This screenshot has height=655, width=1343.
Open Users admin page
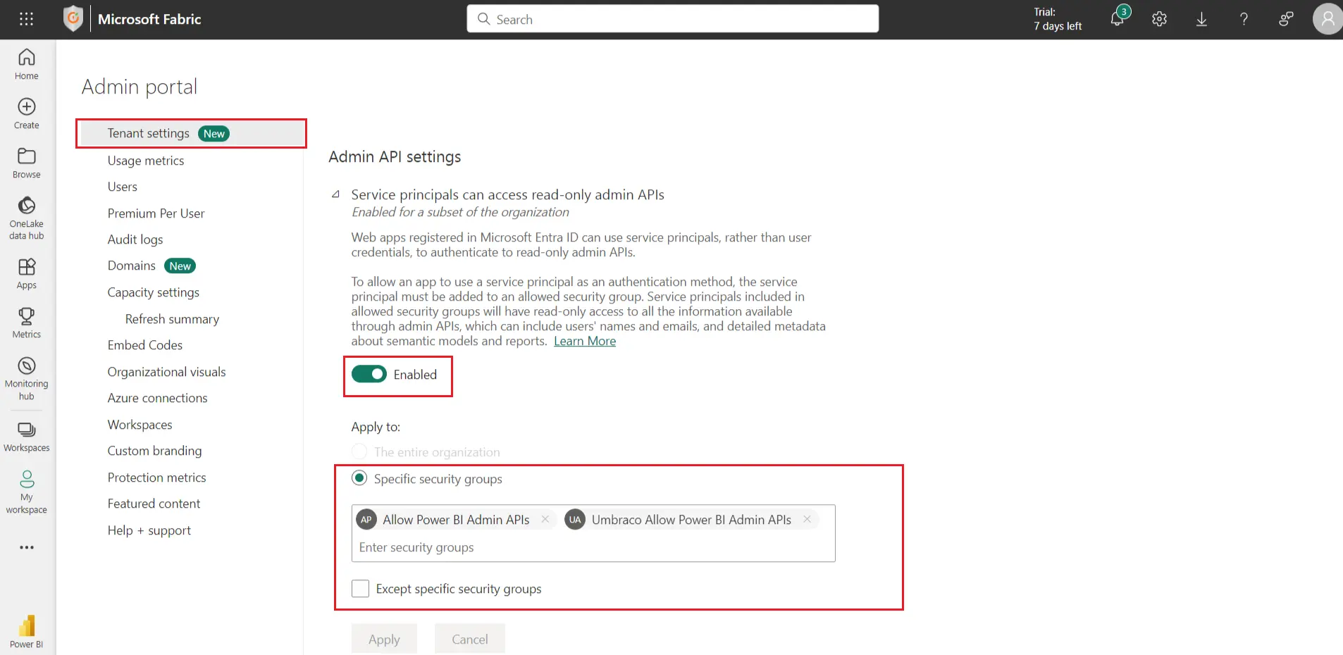point(122,187)
